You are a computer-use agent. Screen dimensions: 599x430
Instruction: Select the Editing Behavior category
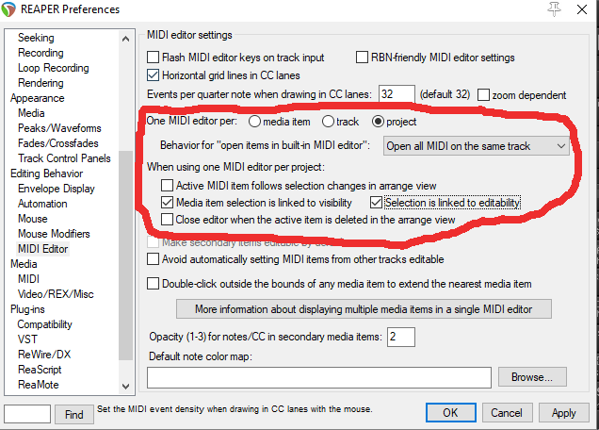coord(46,174)
